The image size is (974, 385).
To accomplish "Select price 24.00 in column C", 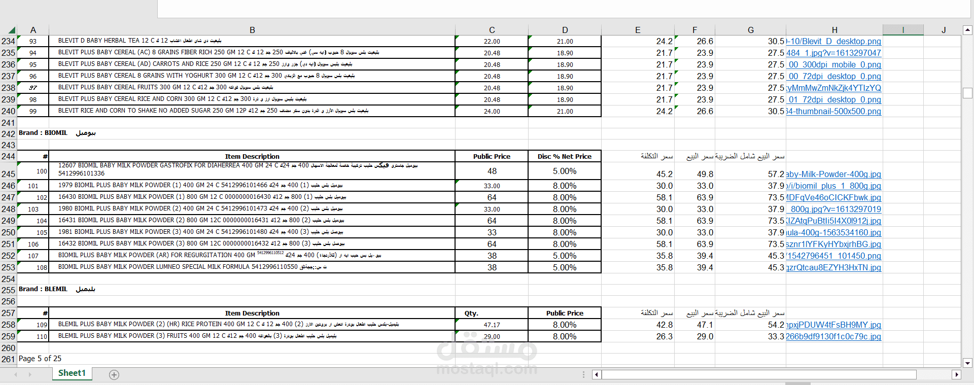I will [x=492, y=111].
